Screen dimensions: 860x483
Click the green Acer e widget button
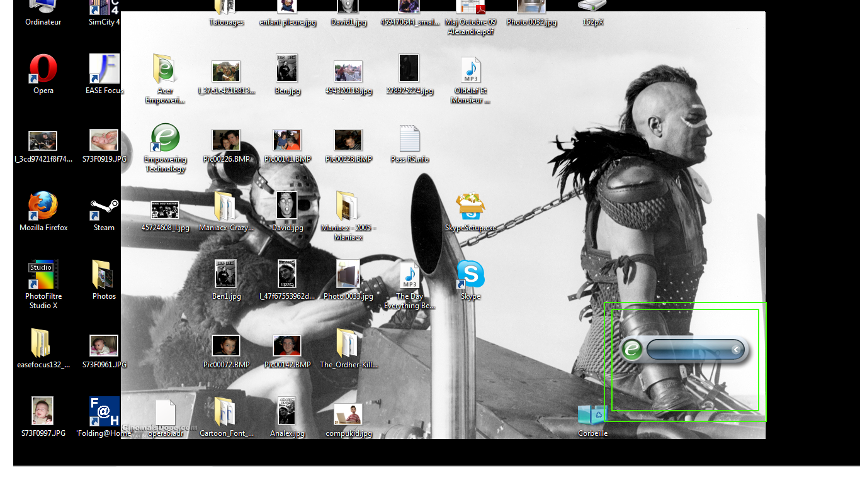pos(632,348)
